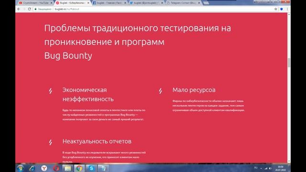Close the buglab Twitter tab

pos(162,3)
